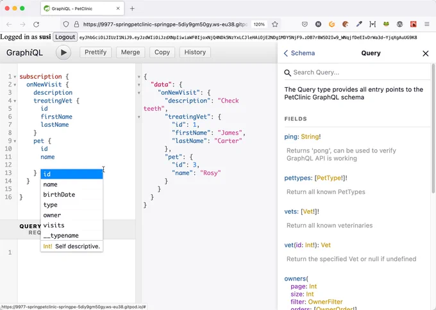This screenshot has height=310, width=436.
Task: Pick 'visits' in the autocomplete list
Action: pyautogui.click(x=72, y=225)
